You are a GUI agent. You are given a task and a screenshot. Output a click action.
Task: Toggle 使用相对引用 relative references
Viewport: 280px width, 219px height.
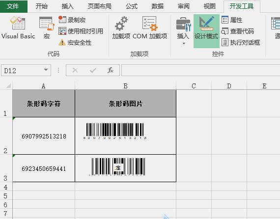pyautogui.click(x=81, y=31)
